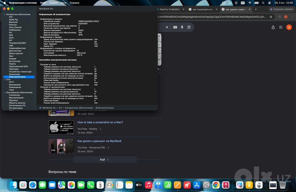Screen dimensions: 296x192
Task: Select Память in the sidebar
Action: click(x=12, y=64)
